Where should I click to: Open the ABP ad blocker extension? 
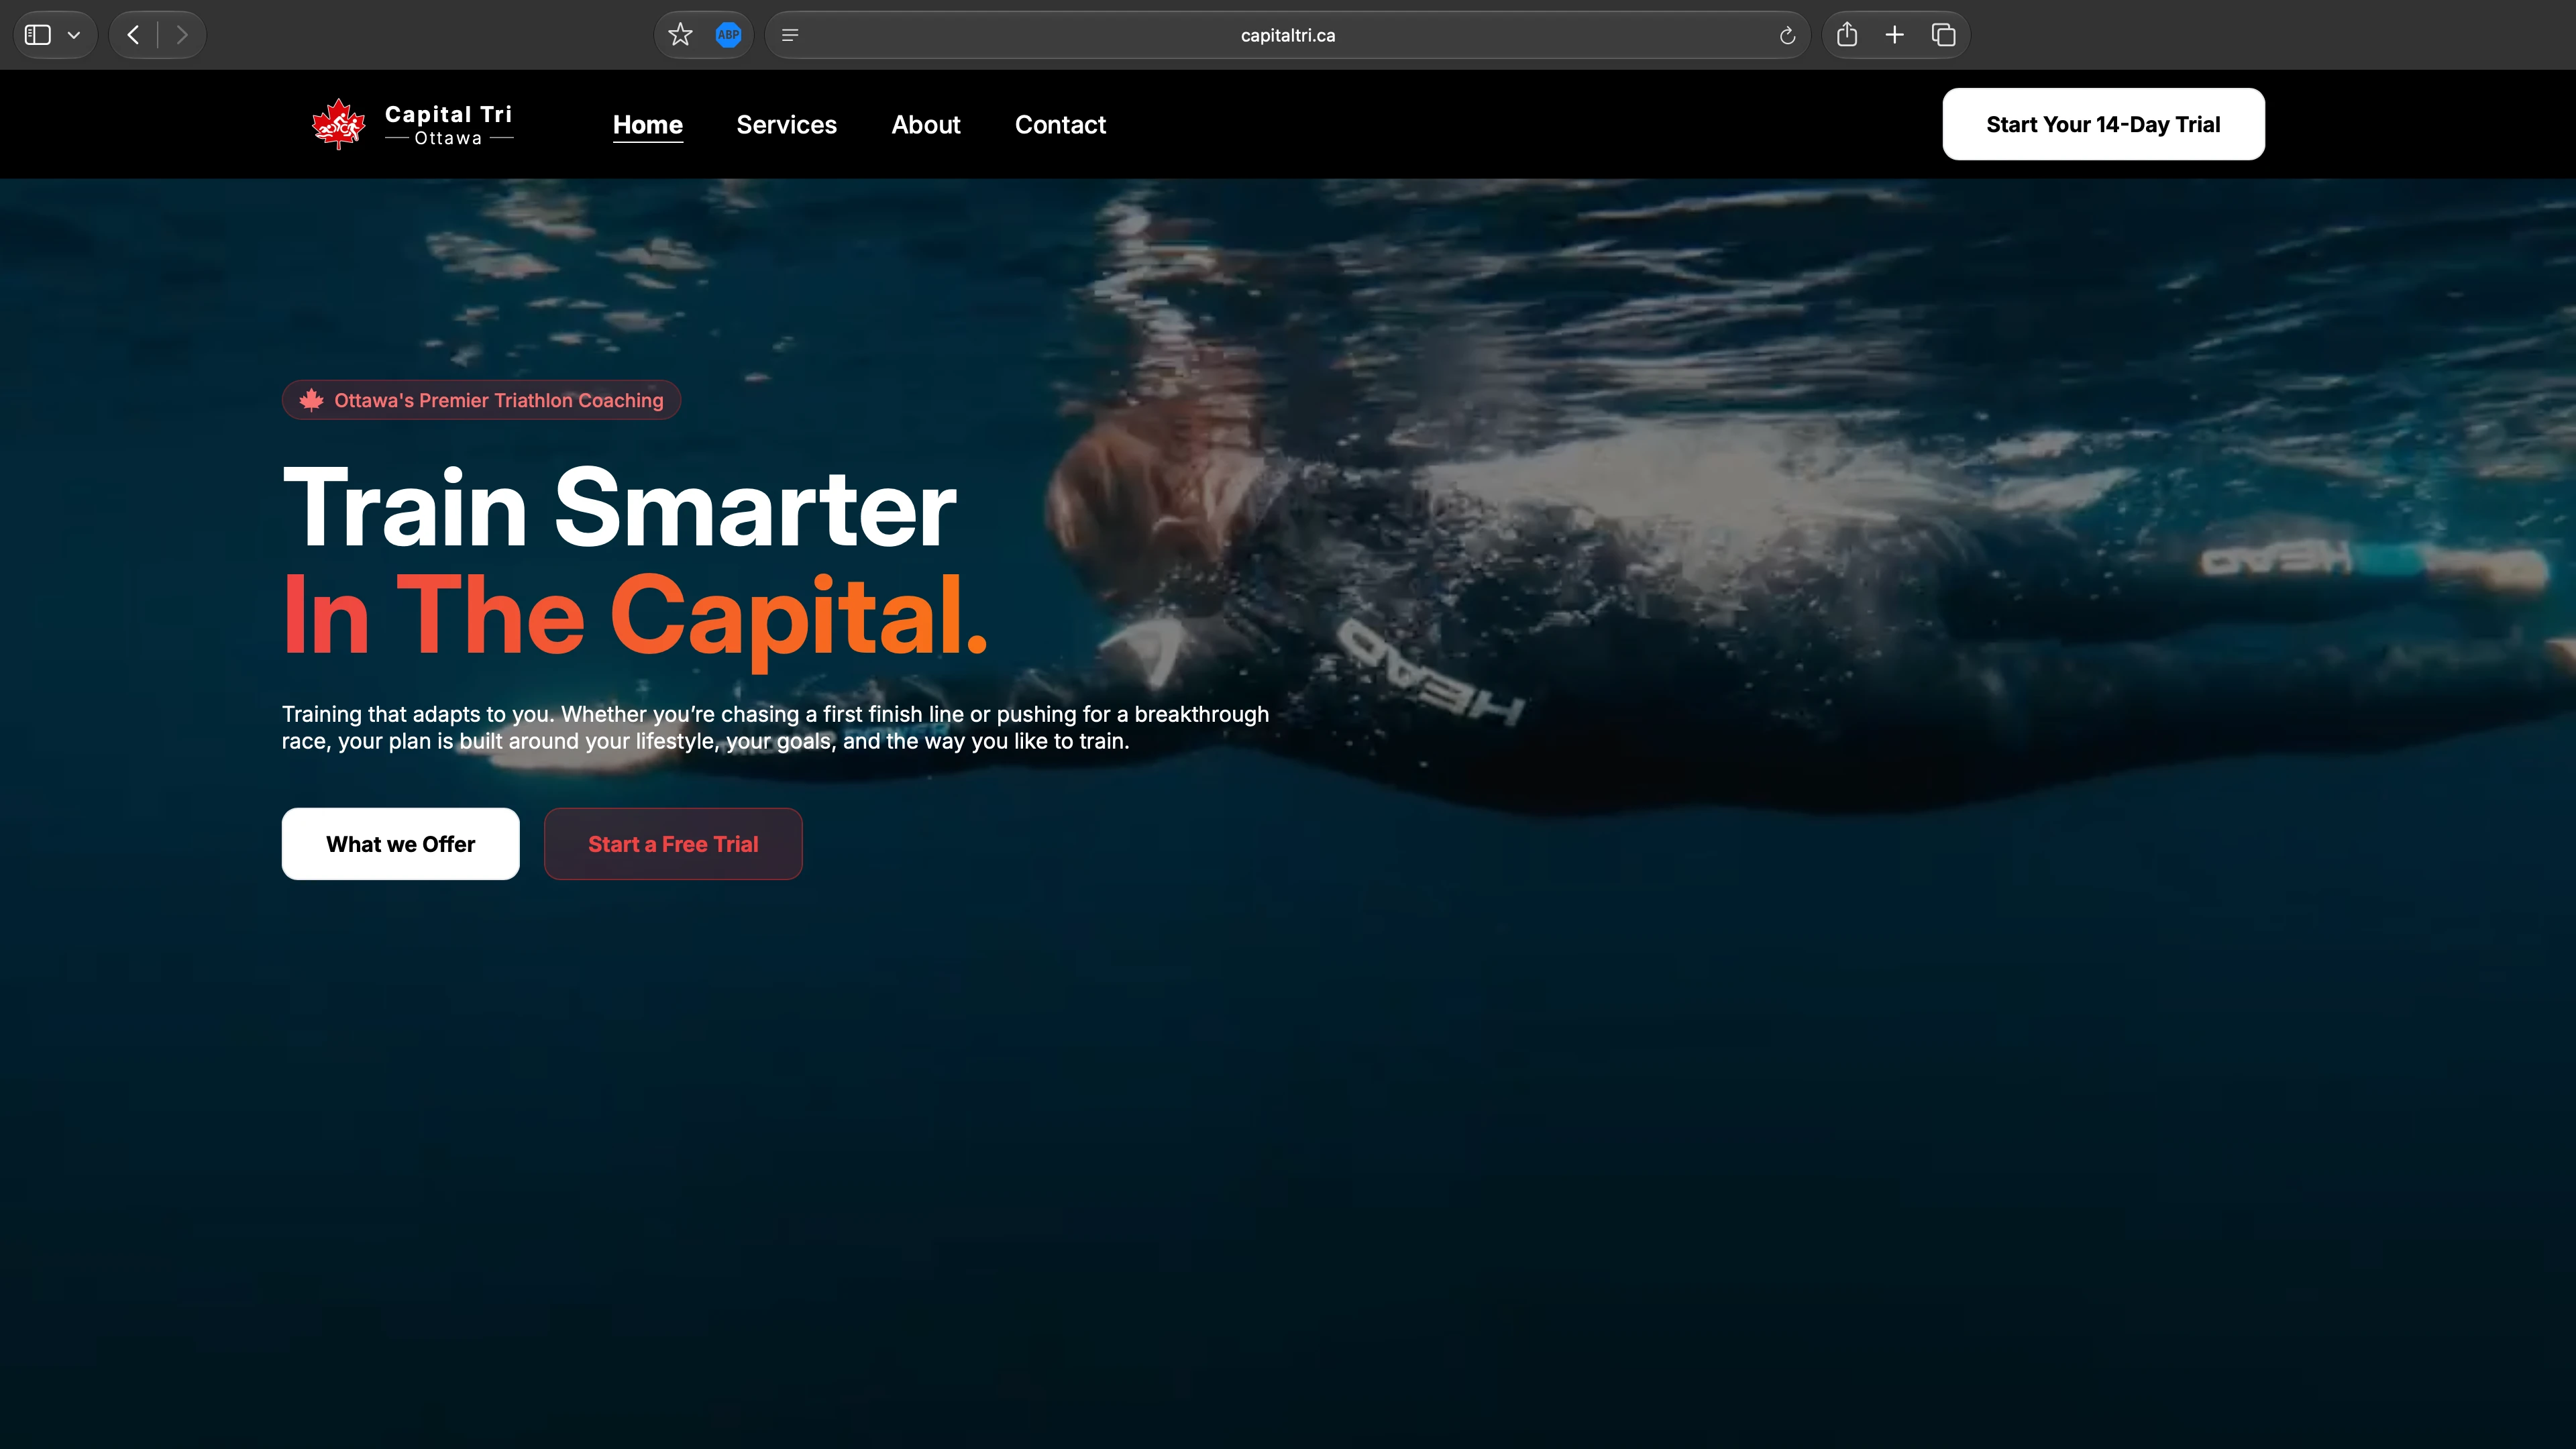coord(728,35)
